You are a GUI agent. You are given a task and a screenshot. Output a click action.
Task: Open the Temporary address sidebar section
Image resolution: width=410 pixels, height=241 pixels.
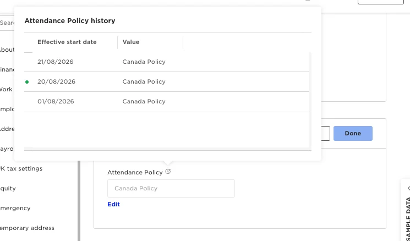click(27, 228)
